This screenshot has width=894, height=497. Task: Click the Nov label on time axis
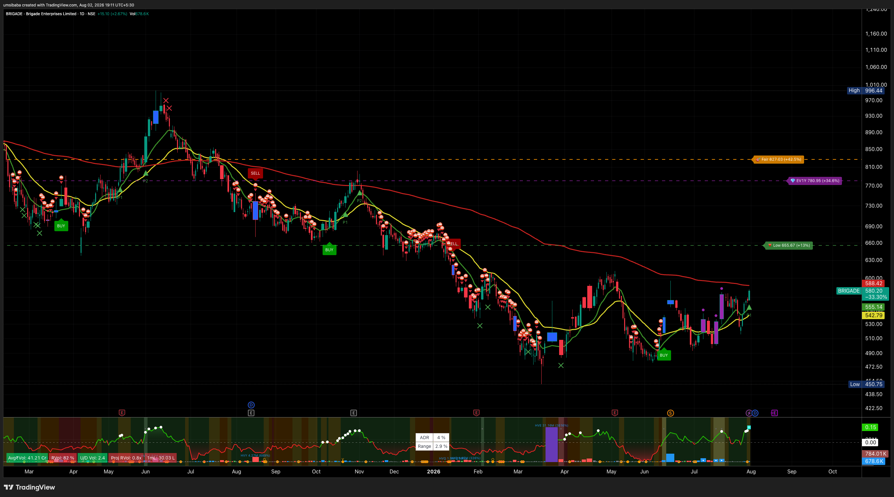[x=359, y=472]
